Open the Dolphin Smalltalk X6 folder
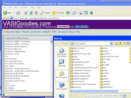This screenshot has height=98, width=131. coord(79,79)
